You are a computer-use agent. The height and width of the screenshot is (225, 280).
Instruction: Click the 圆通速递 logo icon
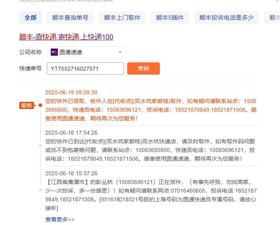pyautogui.click(x=54, y=52)
